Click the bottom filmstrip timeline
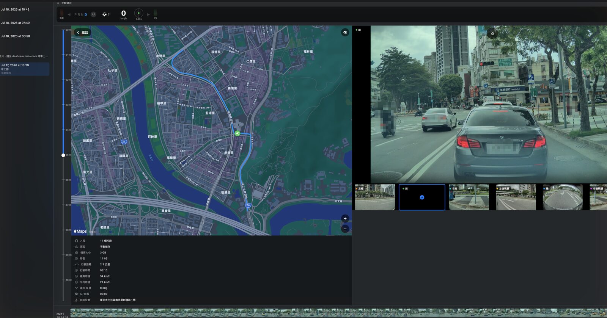Screen dimensions: 607x318 [338, 313]
